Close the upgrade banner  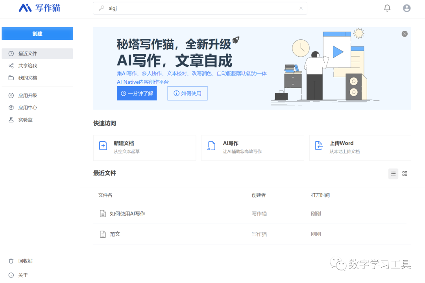pos(405,34)
